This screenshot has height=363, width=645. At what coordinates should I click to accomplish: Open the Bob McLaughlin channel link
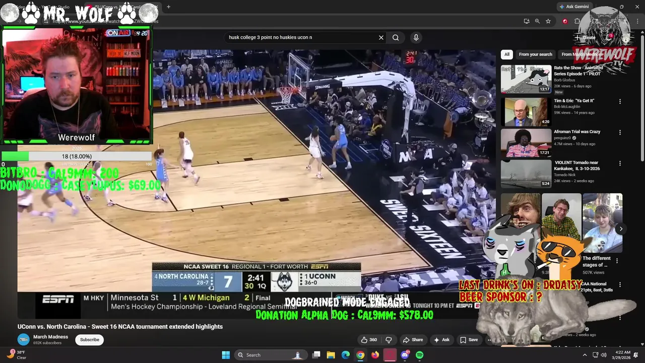[x=567, y=107]
